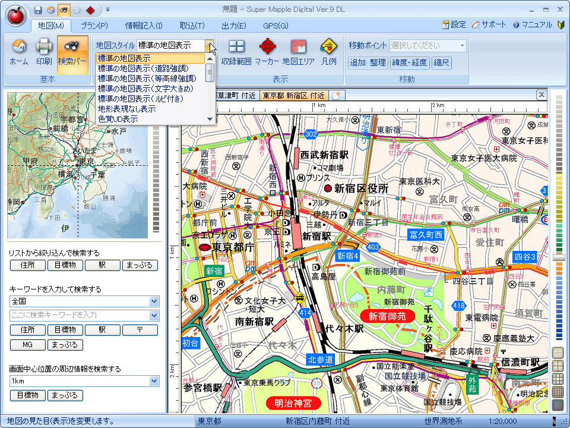The height and width of the screenshot is (428, 570).
Task: Open the 地図(M) ribbon tab
Action: pos(50,26)
